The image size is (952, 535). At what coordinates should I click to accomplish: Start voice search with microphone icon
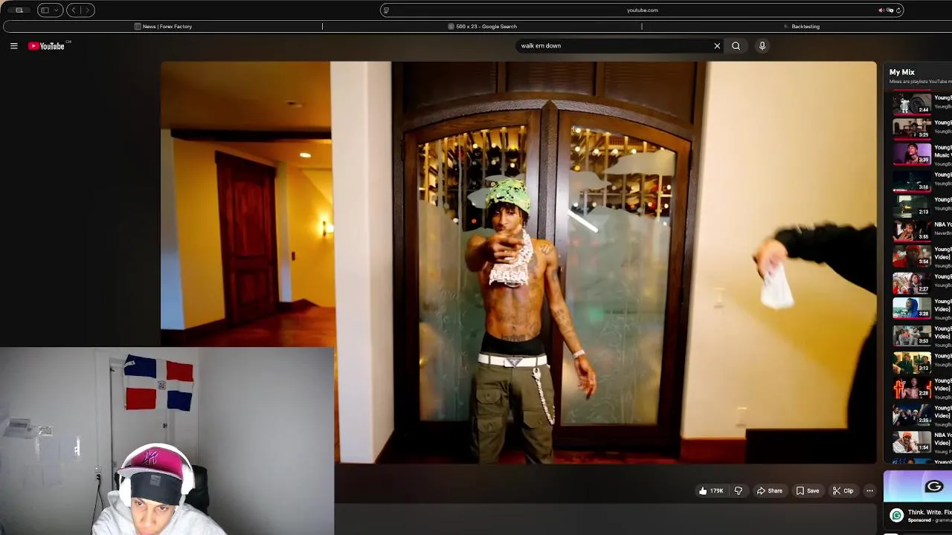point(762,46)
